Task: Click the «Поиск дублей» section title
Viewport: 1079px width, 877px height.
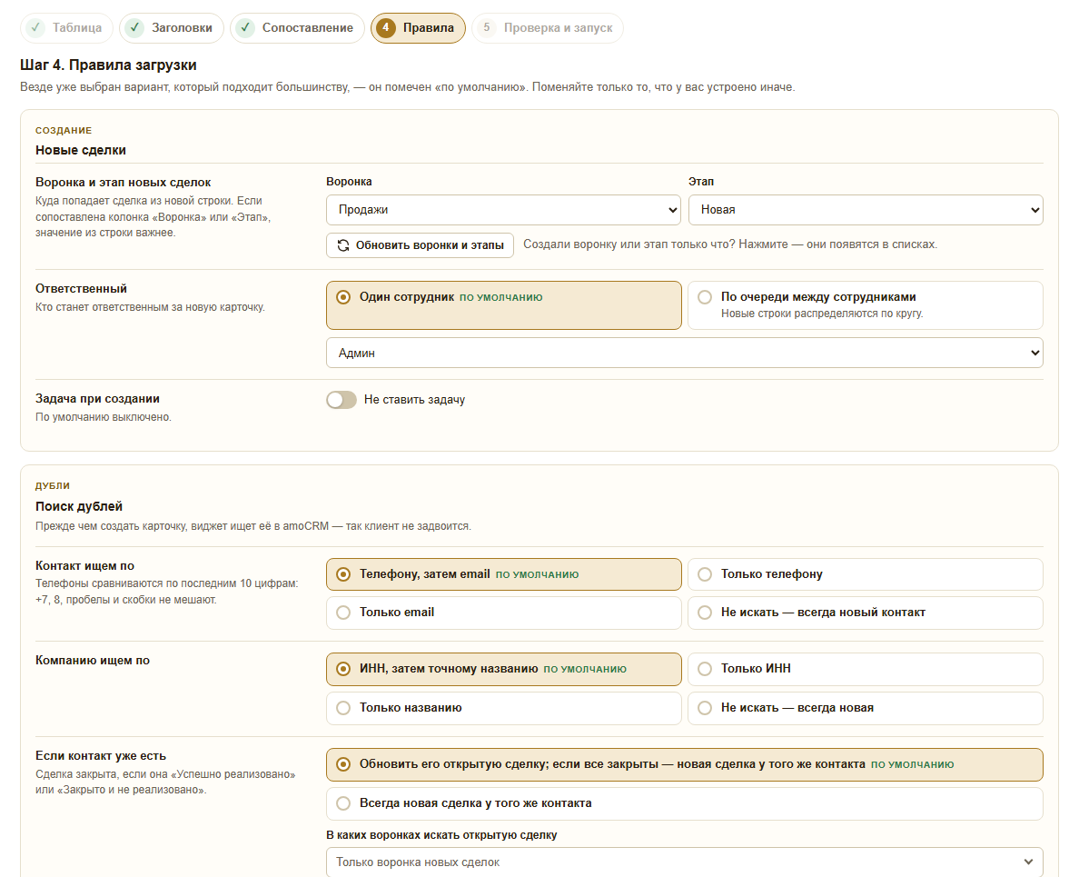Action: [x=79, y=506]
